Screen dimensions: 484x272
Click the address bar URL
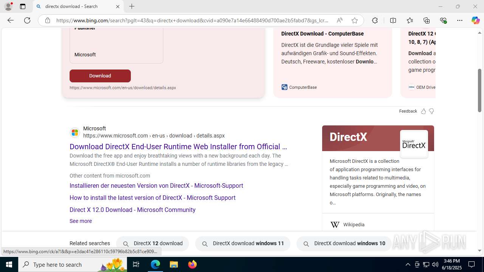[192, 20]
